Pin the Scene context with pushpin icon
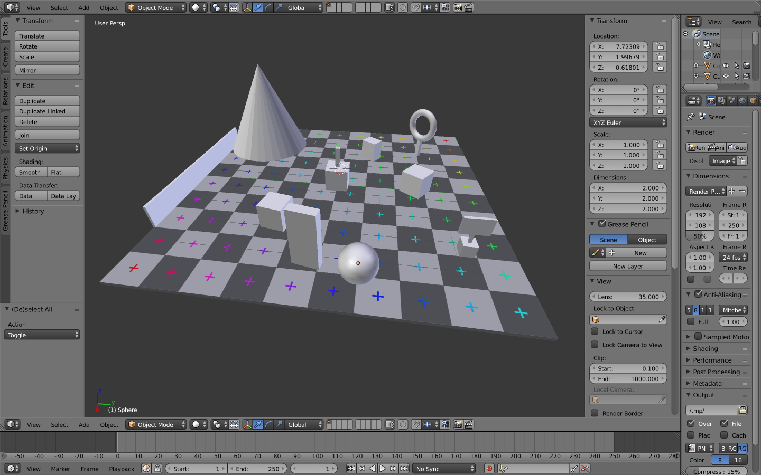 (691, 117)
